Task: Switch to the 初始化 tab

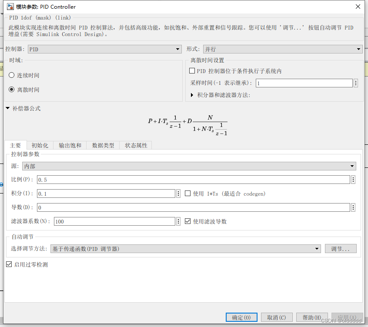Action: point(39,145)
